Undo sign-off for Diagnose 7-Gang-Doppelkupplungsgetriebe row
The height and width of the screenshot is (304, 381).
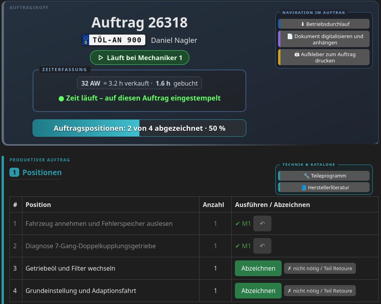point(262,246)
